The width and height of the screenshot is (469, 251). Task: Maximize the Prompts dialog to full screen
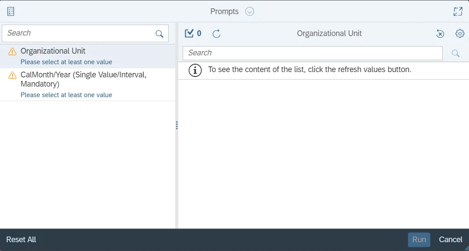coord(458,11)
